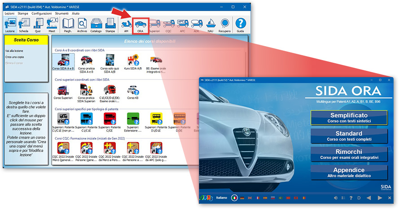This screenshot has height=214, width=404.
Task: Open the Strumenti menu
Action: 61,14
